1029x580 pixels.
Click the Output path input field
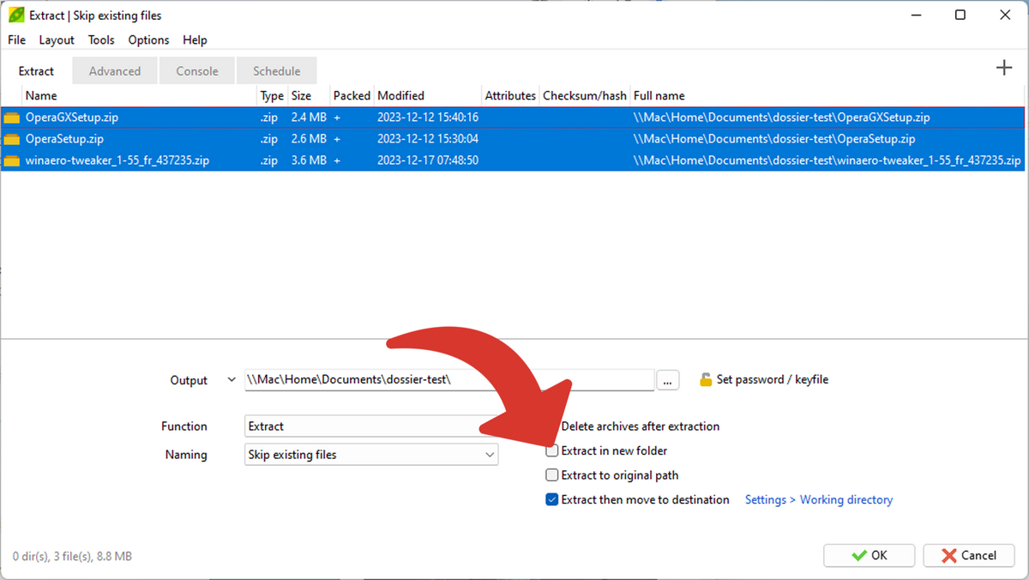pos(449,379)
